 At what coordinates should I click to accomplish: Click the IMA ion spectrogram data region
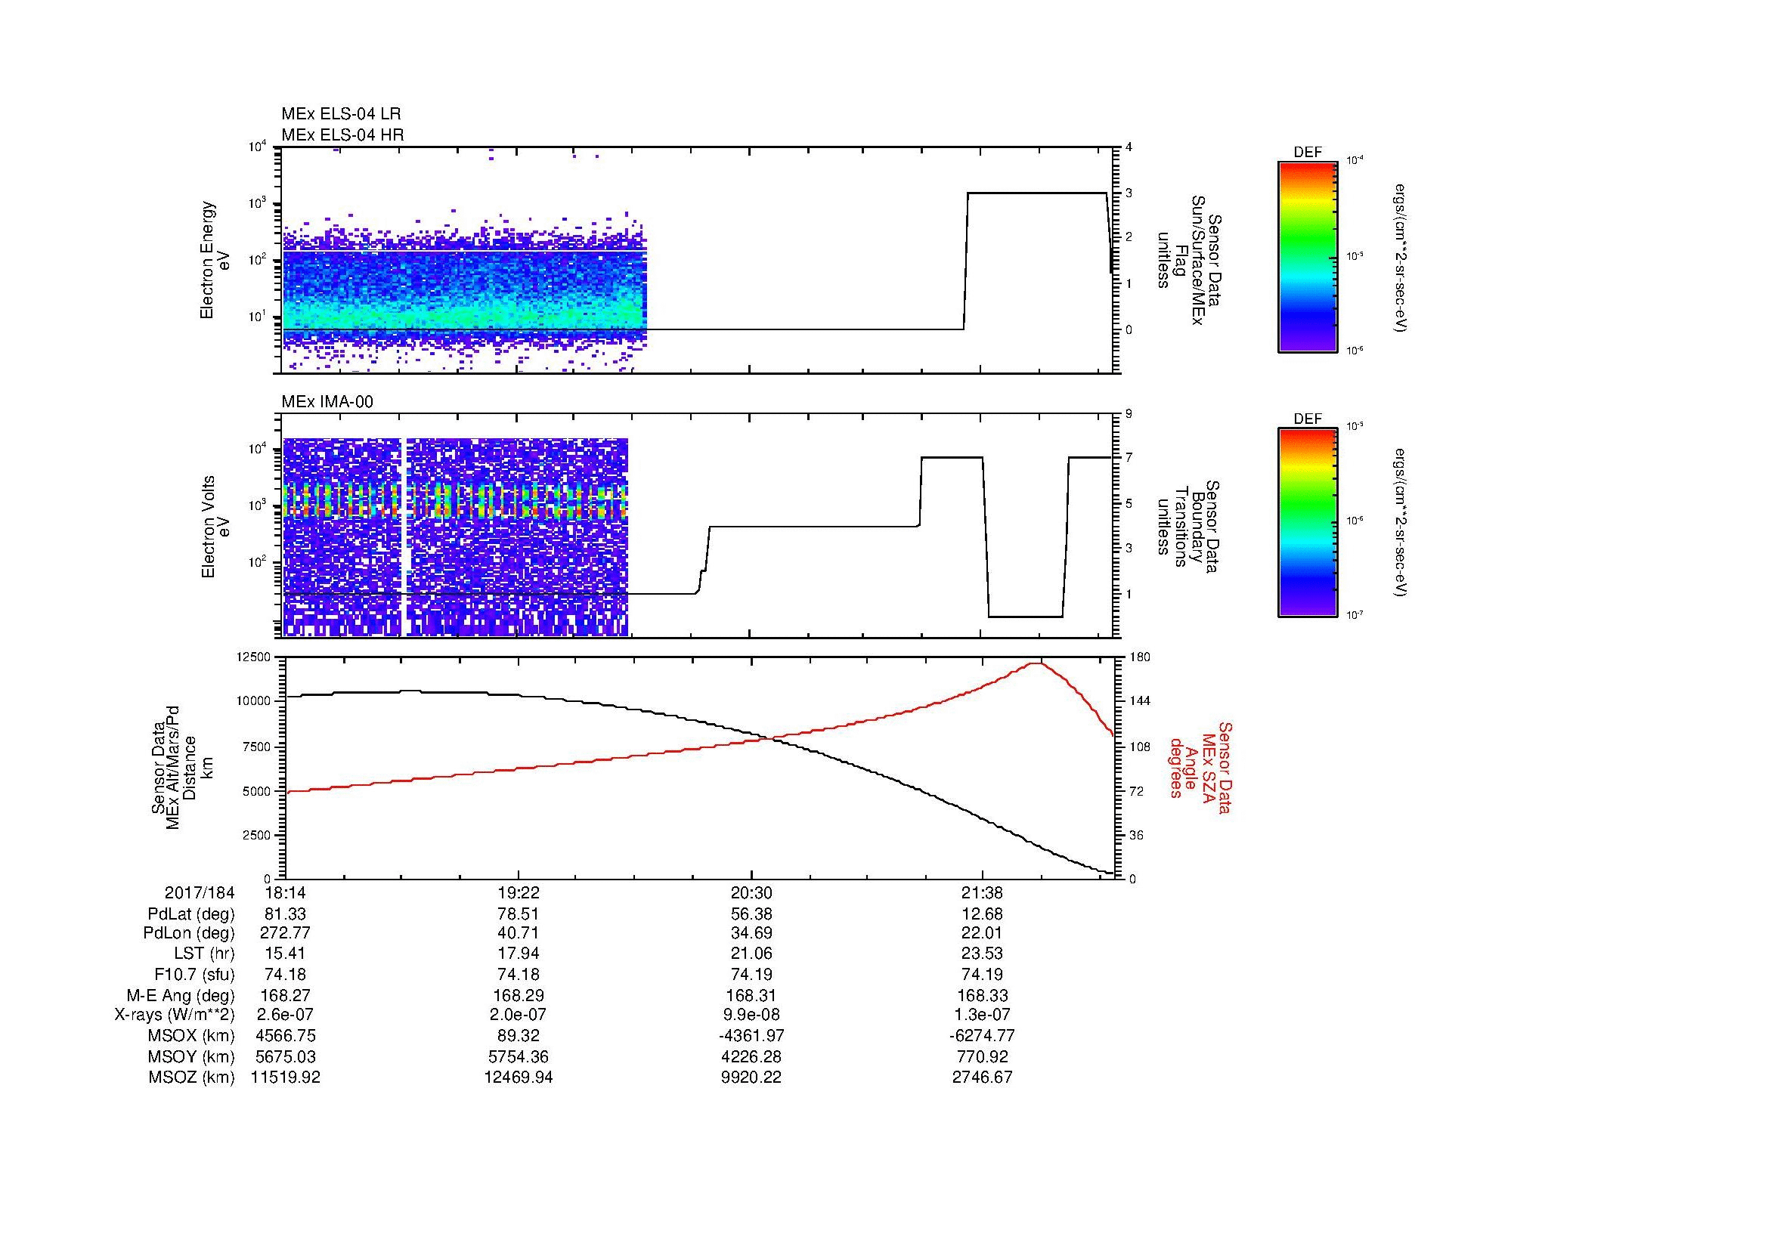pos(456,537)
